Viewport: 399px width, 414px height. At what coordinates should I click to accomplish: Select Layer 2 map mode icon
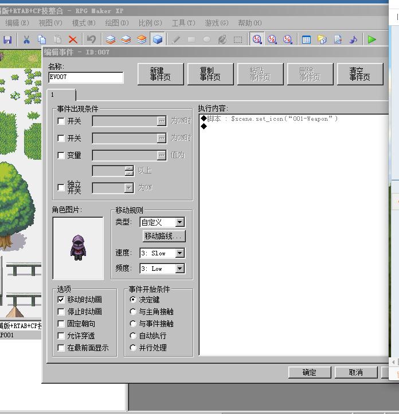pyautogui.click(x=126, y=40)
